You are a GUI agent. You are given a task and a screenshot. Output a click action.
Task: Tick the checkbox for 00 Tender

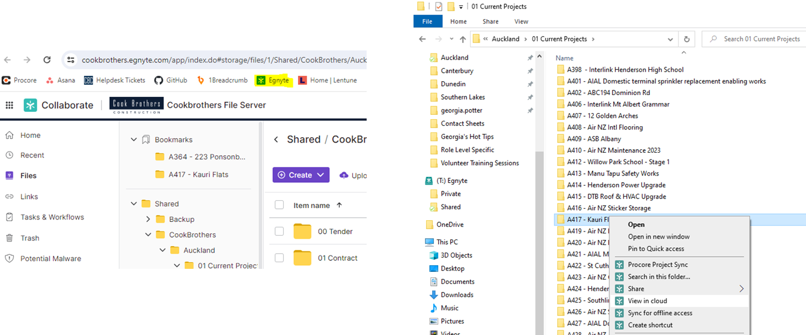(x=279, y=231)
